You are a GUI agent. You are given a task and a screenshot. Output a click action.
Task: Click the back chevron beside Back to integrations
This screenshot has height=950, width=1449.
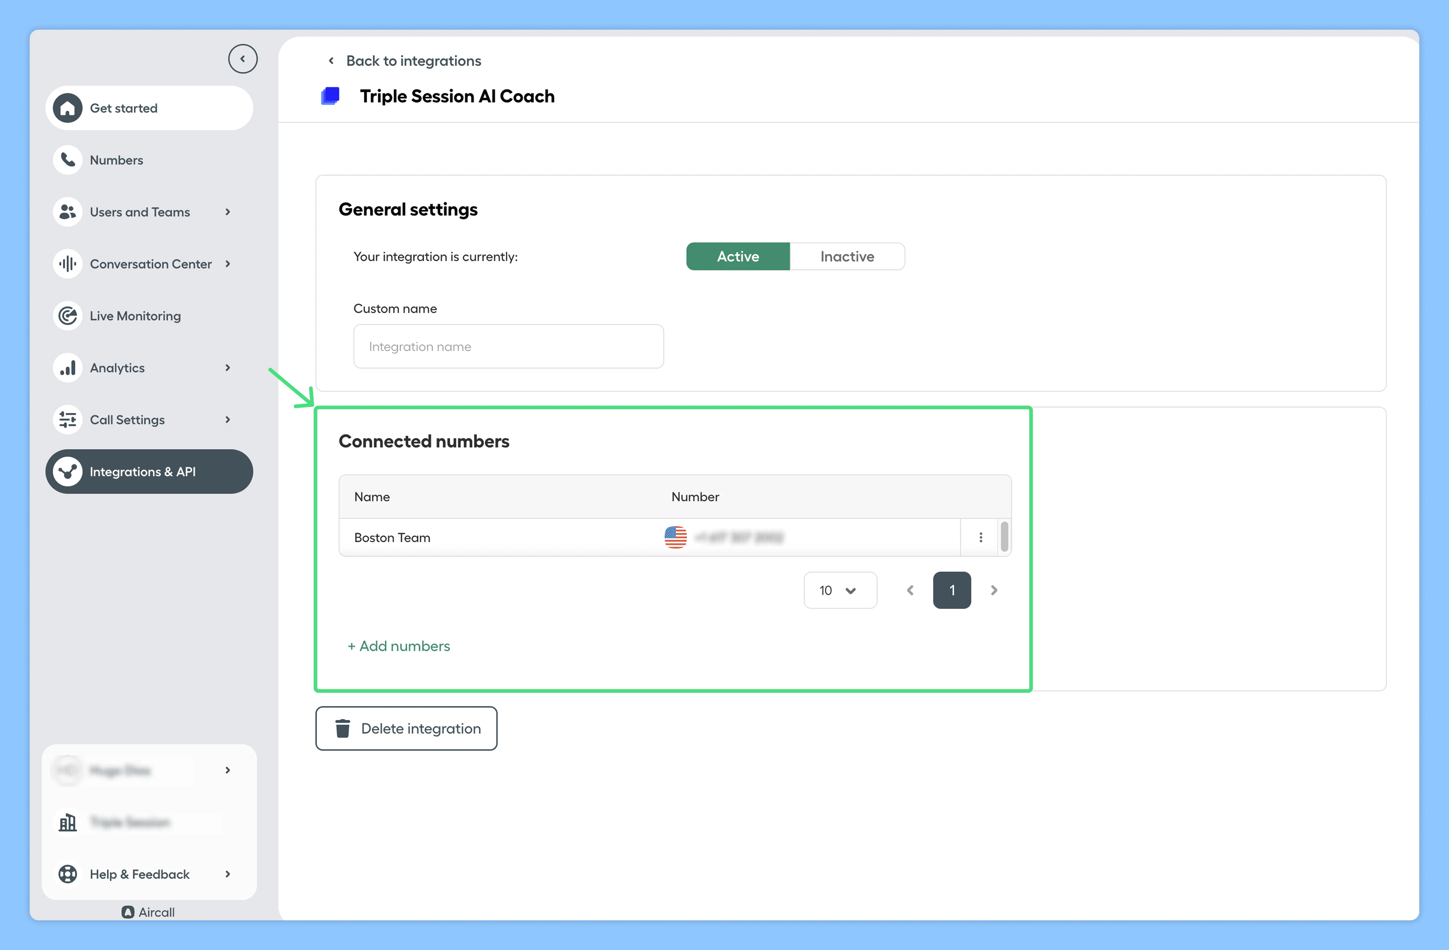(x=331, y=60)
